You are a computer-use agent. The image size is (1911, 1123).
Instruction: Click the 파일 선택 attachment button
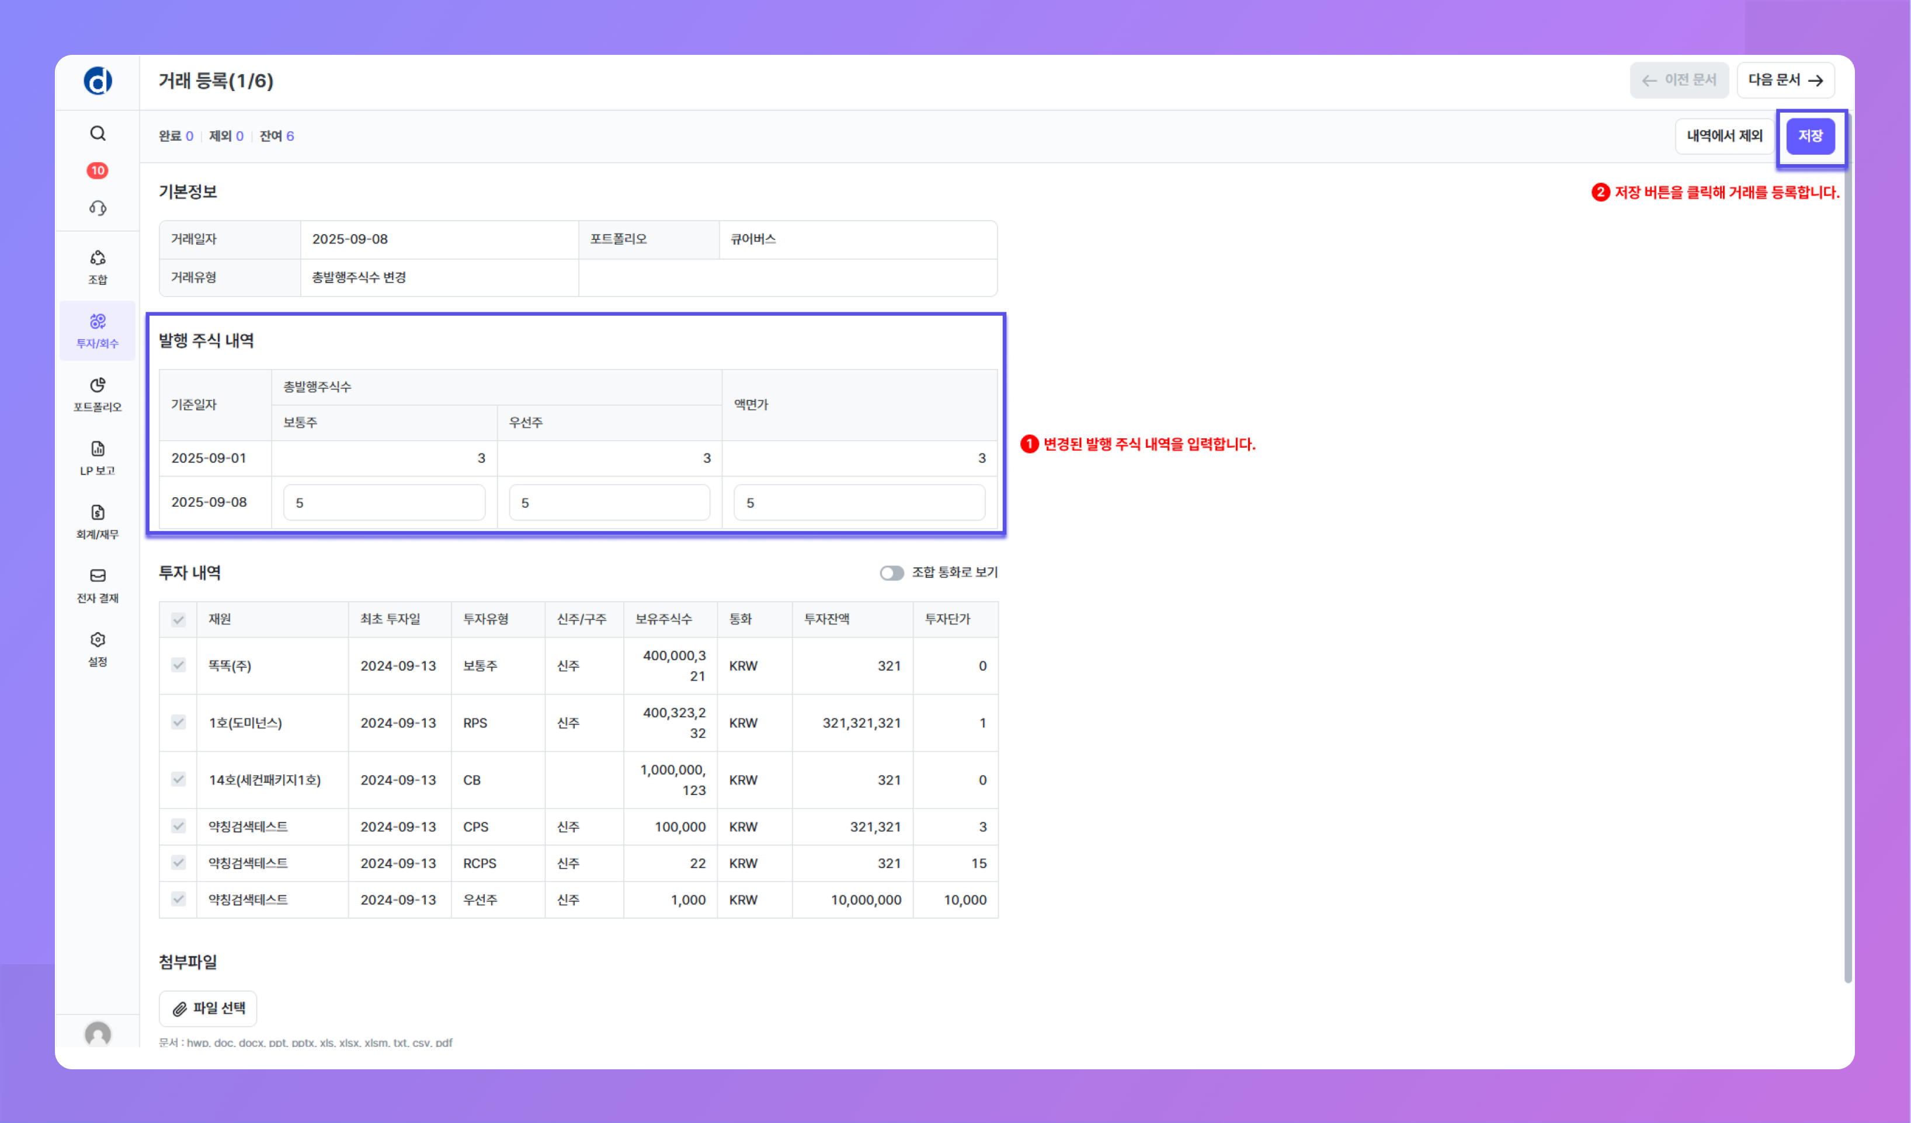tap(208, 1009)
